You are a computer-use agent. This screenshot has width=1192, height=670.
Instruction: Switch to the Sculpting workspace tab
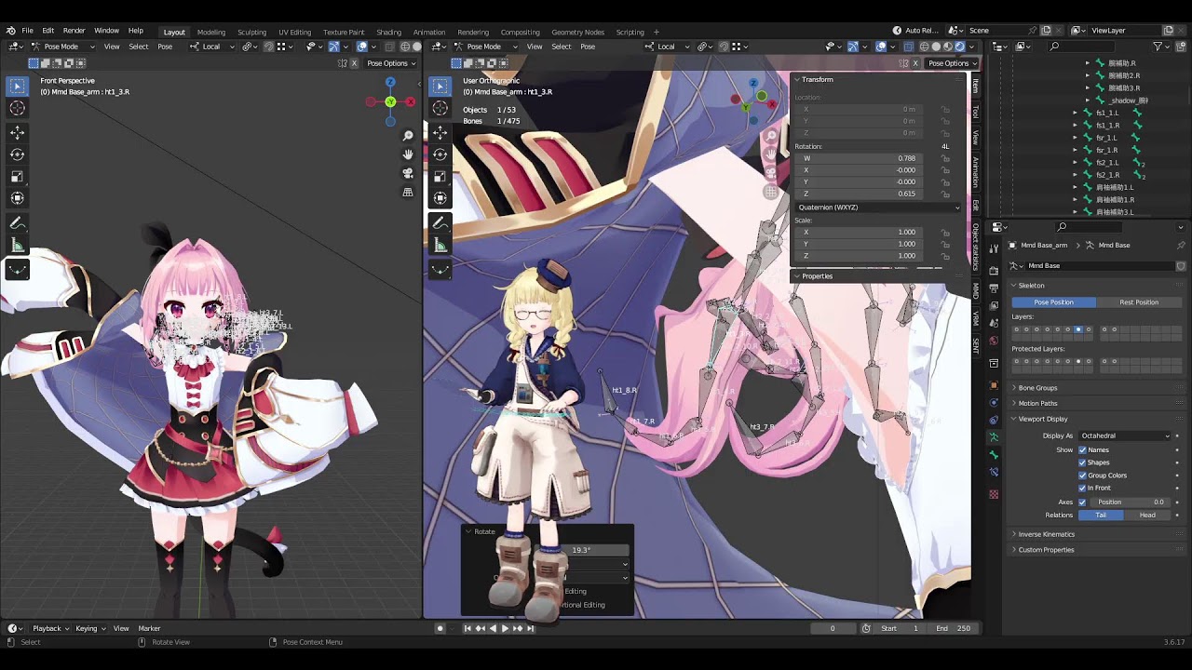tap(251, 32)
